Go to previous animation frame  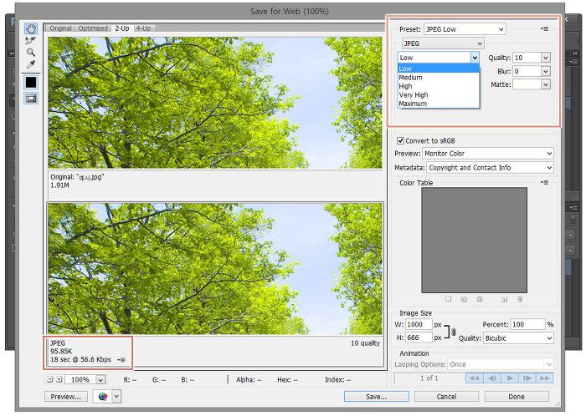492,378
